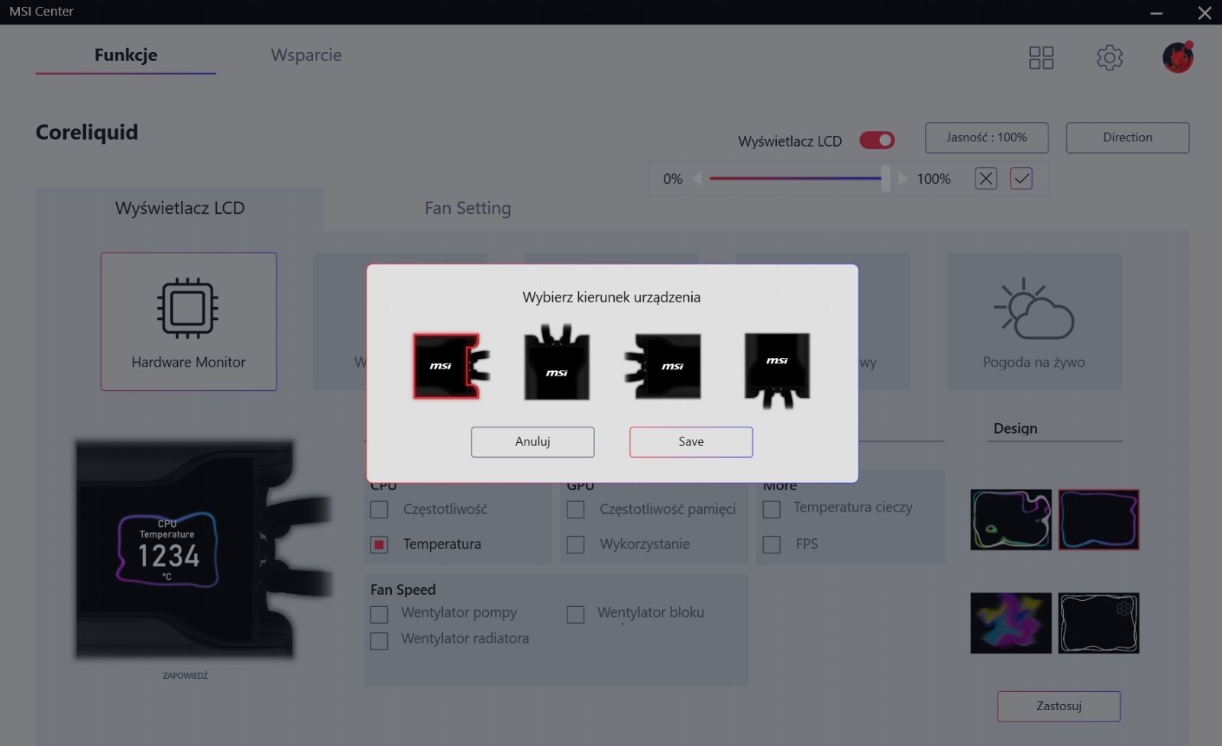Screen dimensions: 1222x746
Task: Click the Zastosuj apply button
Action: click(1059, 706)
